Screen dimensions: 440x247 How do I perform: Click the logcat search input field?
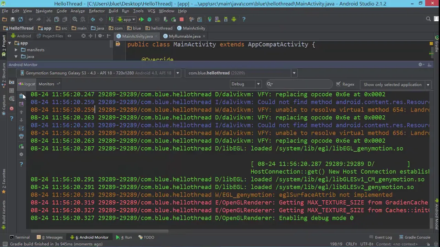click(x=299, y=84)
